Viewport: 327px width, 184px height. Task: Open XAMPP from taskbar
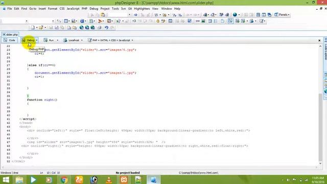[124, 179]
